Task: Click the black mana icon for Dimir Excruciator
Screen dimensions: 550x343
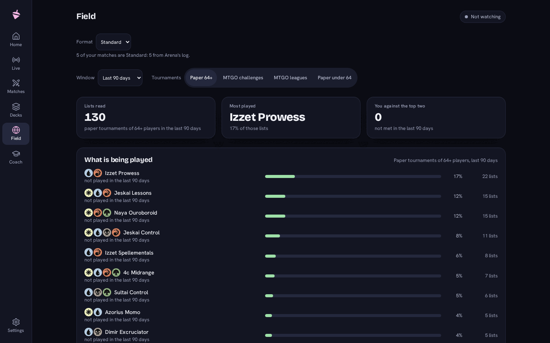Action: (98, 332)
